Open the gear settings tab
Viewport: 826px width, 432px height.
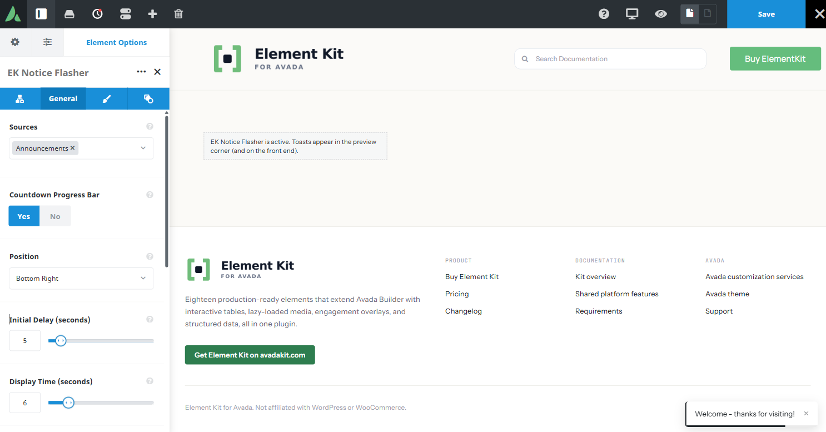(15, 42)
